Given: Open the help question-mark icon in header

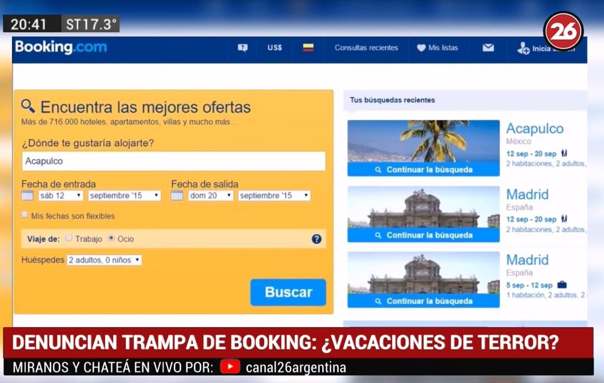Looking at the screenshot, I should click(243, 48).
